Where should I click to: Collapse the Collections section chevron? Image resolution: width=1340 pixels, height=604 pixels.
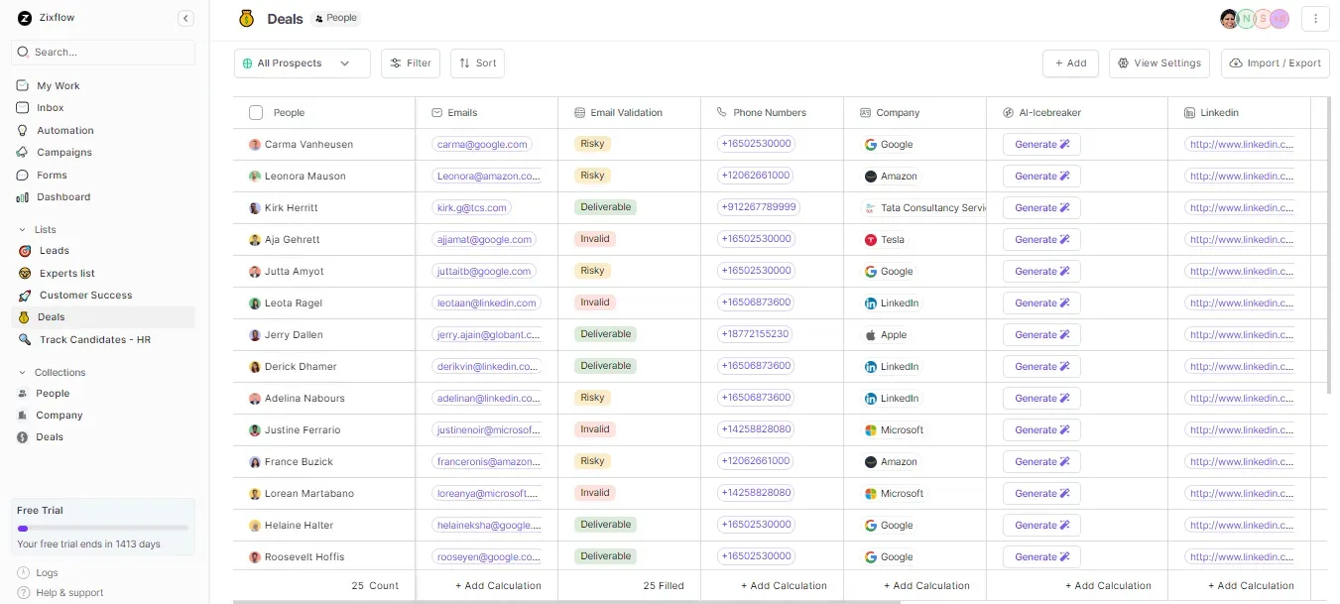(22, 372)
